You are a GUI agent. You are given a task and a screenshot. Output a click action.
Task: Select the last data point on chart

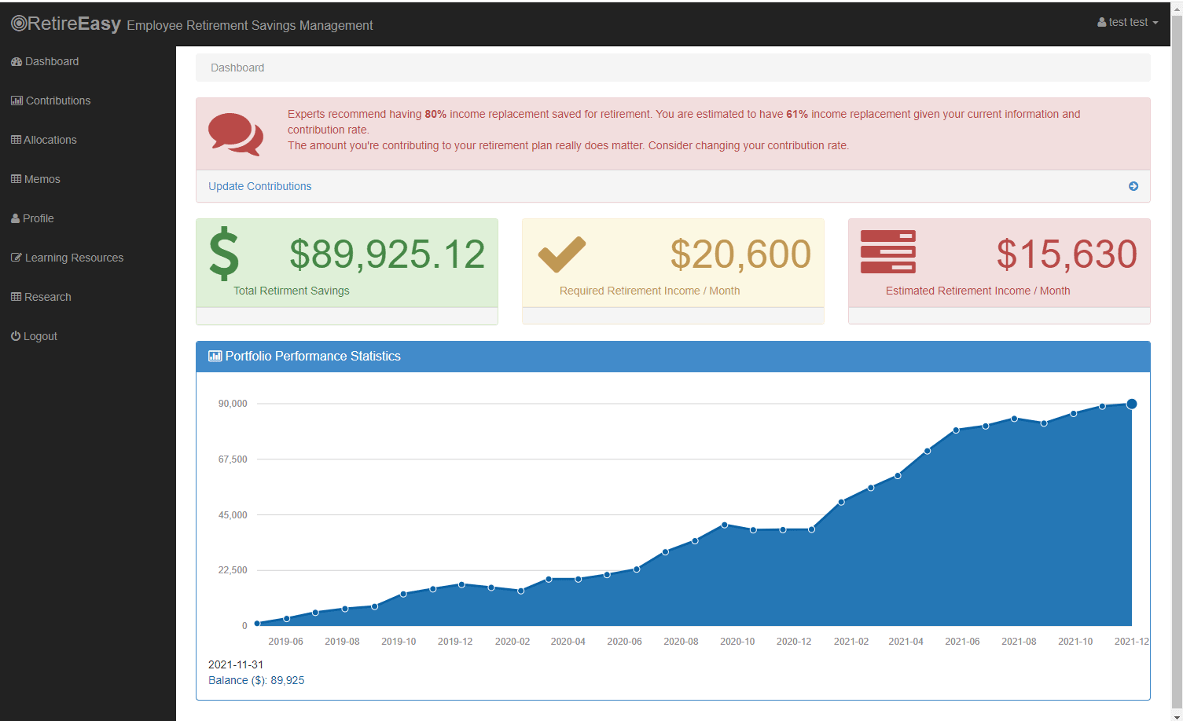1131,404
